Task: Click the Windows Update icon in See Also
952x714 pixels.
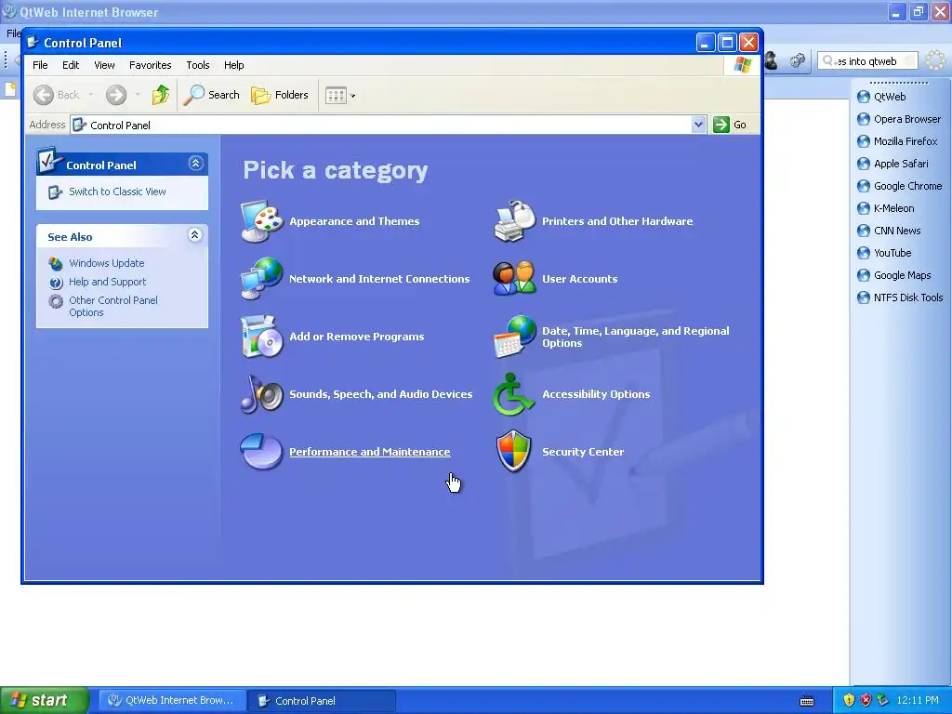Action: [56, 263]
